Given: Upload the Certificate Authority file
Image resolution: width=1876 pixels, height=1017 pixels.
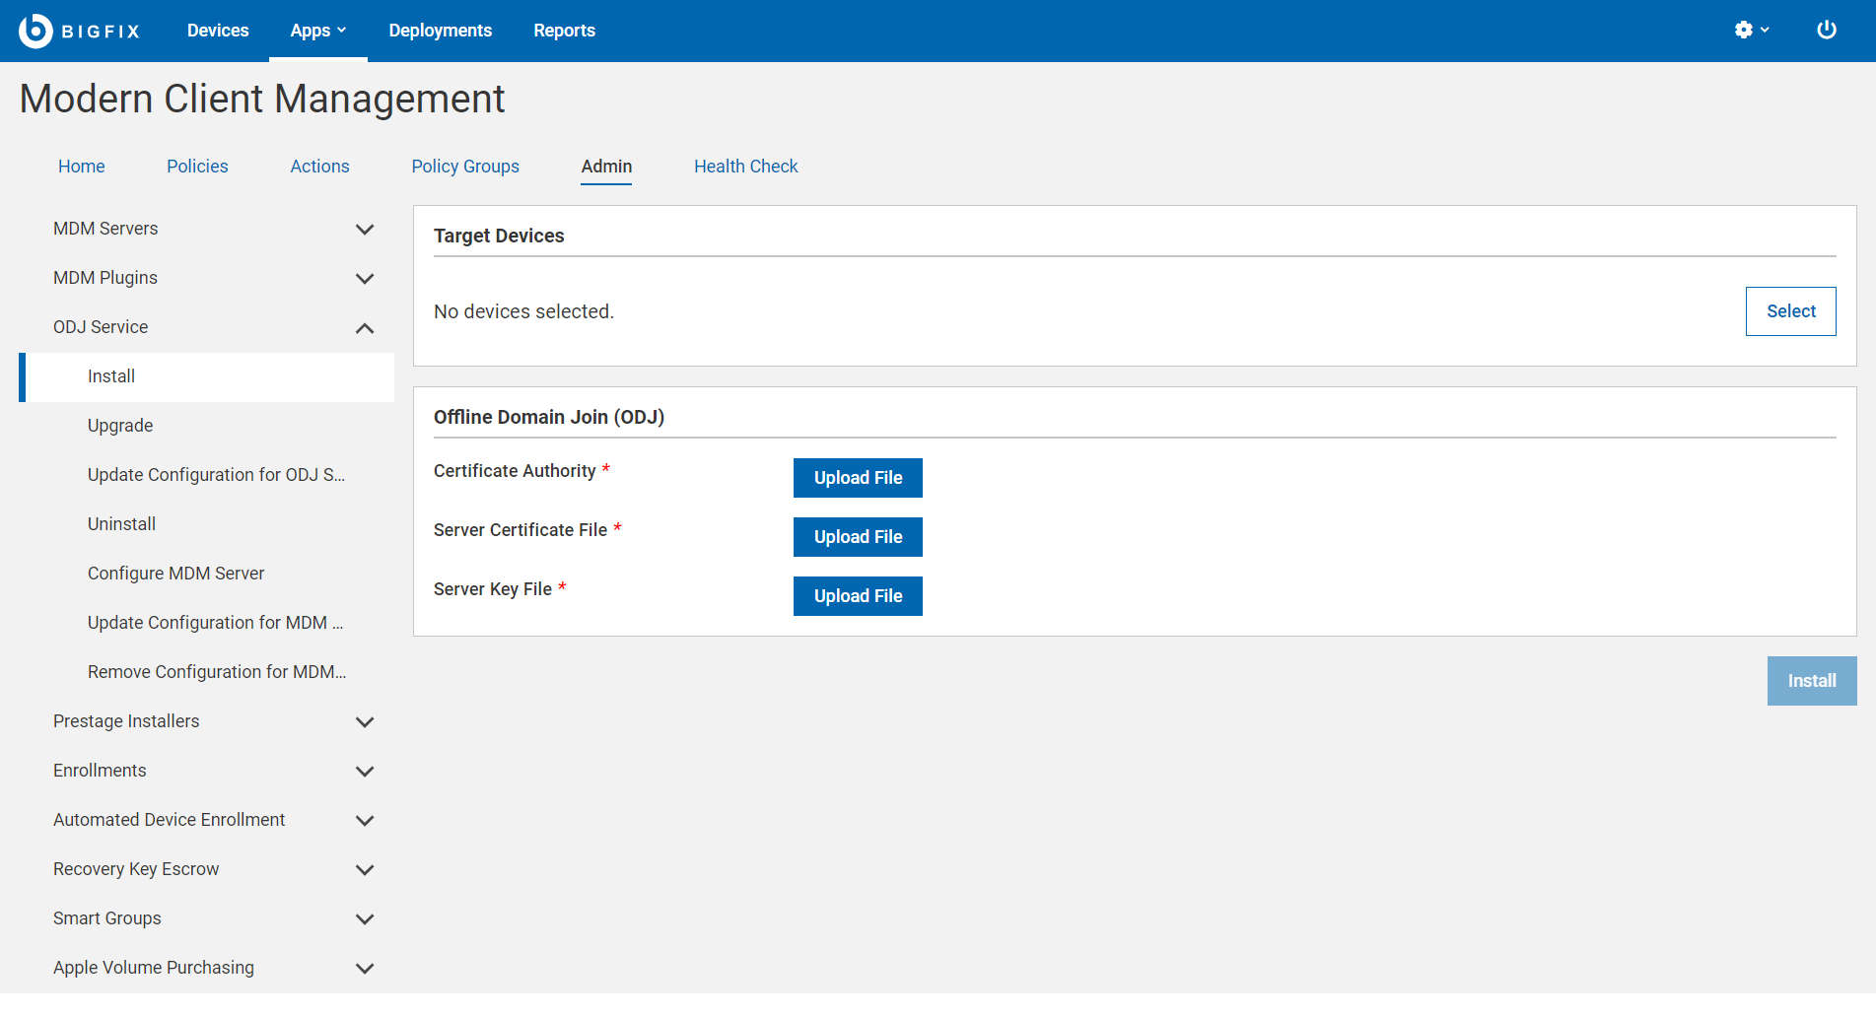Looking at the screenshot, I should (858, 478).
